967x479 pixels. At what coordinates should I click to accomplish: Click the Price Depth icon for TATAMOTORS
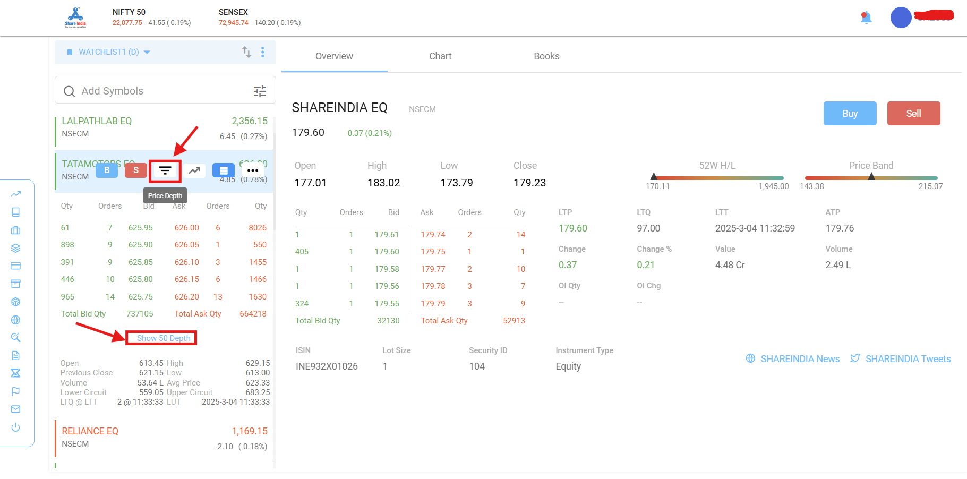point(165,170)
